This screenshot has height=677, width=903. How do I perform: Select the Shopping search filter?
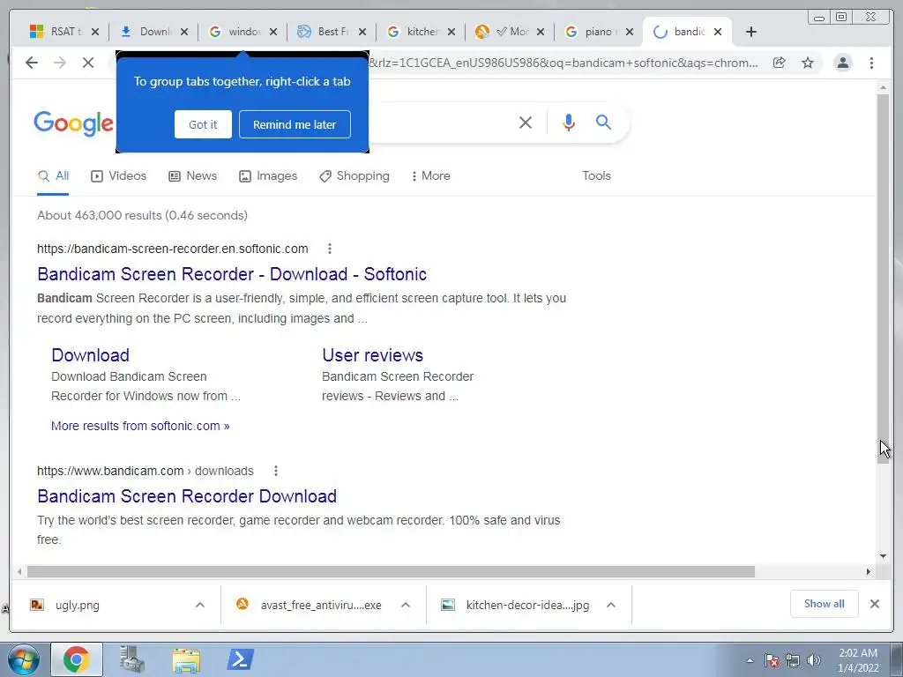point(354,176)
